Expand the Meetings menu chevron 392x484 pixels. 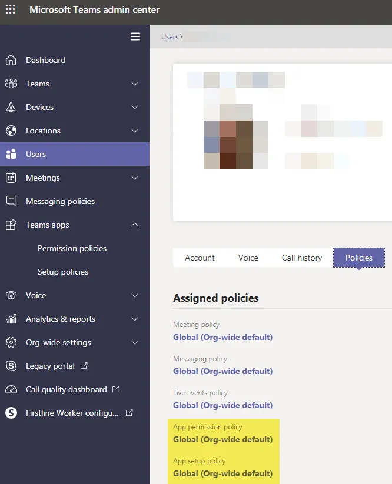(x=135, y=178)
